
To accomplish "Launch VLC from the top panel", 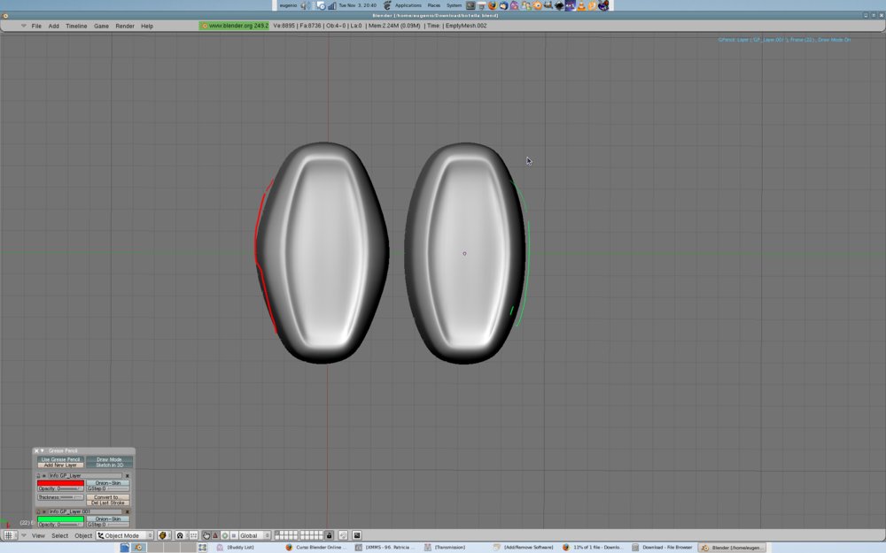I will click(x=581, y=5).
